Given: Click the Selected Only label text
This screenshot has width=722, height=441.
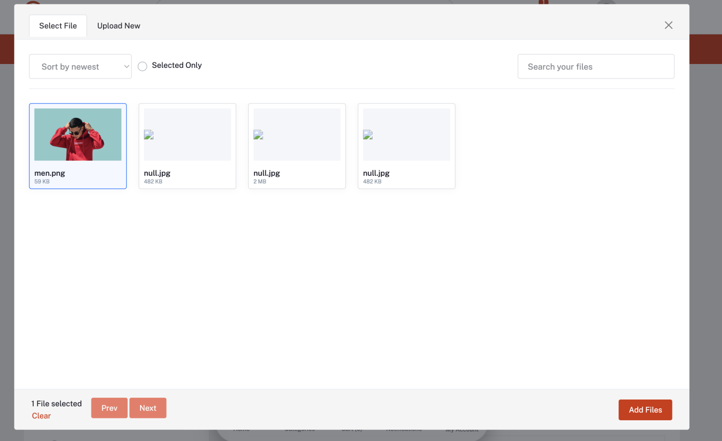Looking at the screenshot, I should point(177,65).
